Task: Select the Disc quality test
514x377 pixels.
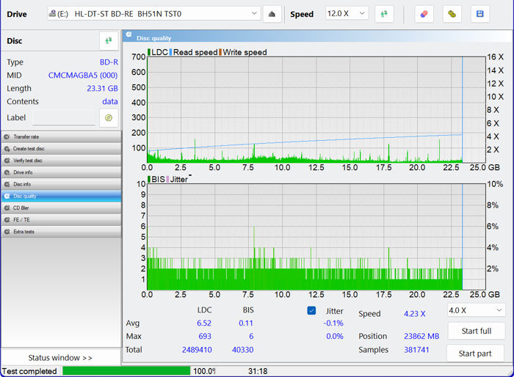Action: [x=61, y=196]
